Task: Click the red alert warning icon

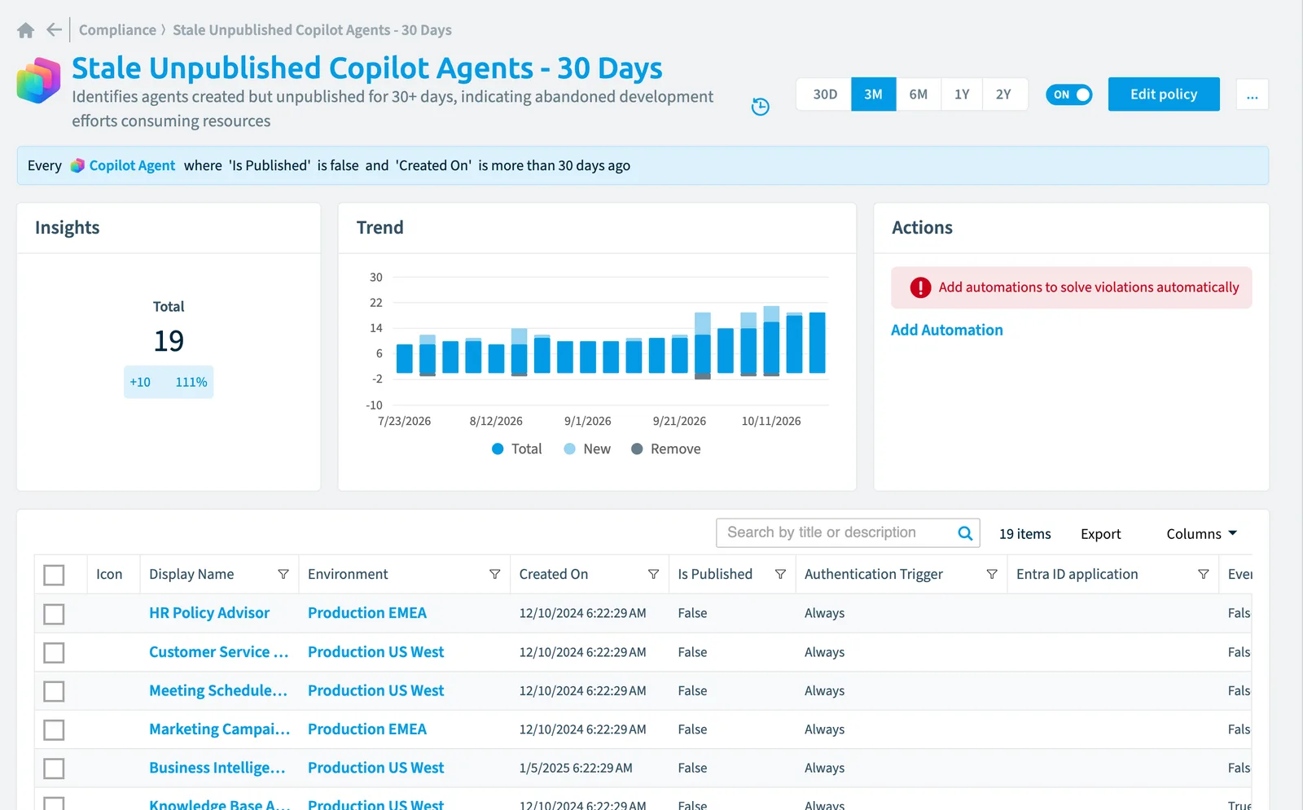Action: point(920,287)
